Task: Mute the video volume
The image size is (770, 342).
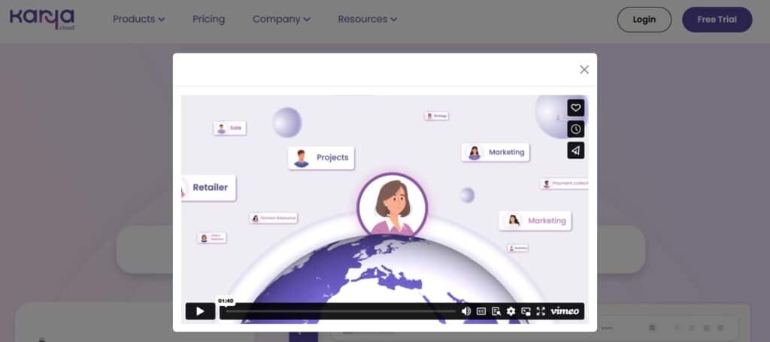Action: point(466,311)
